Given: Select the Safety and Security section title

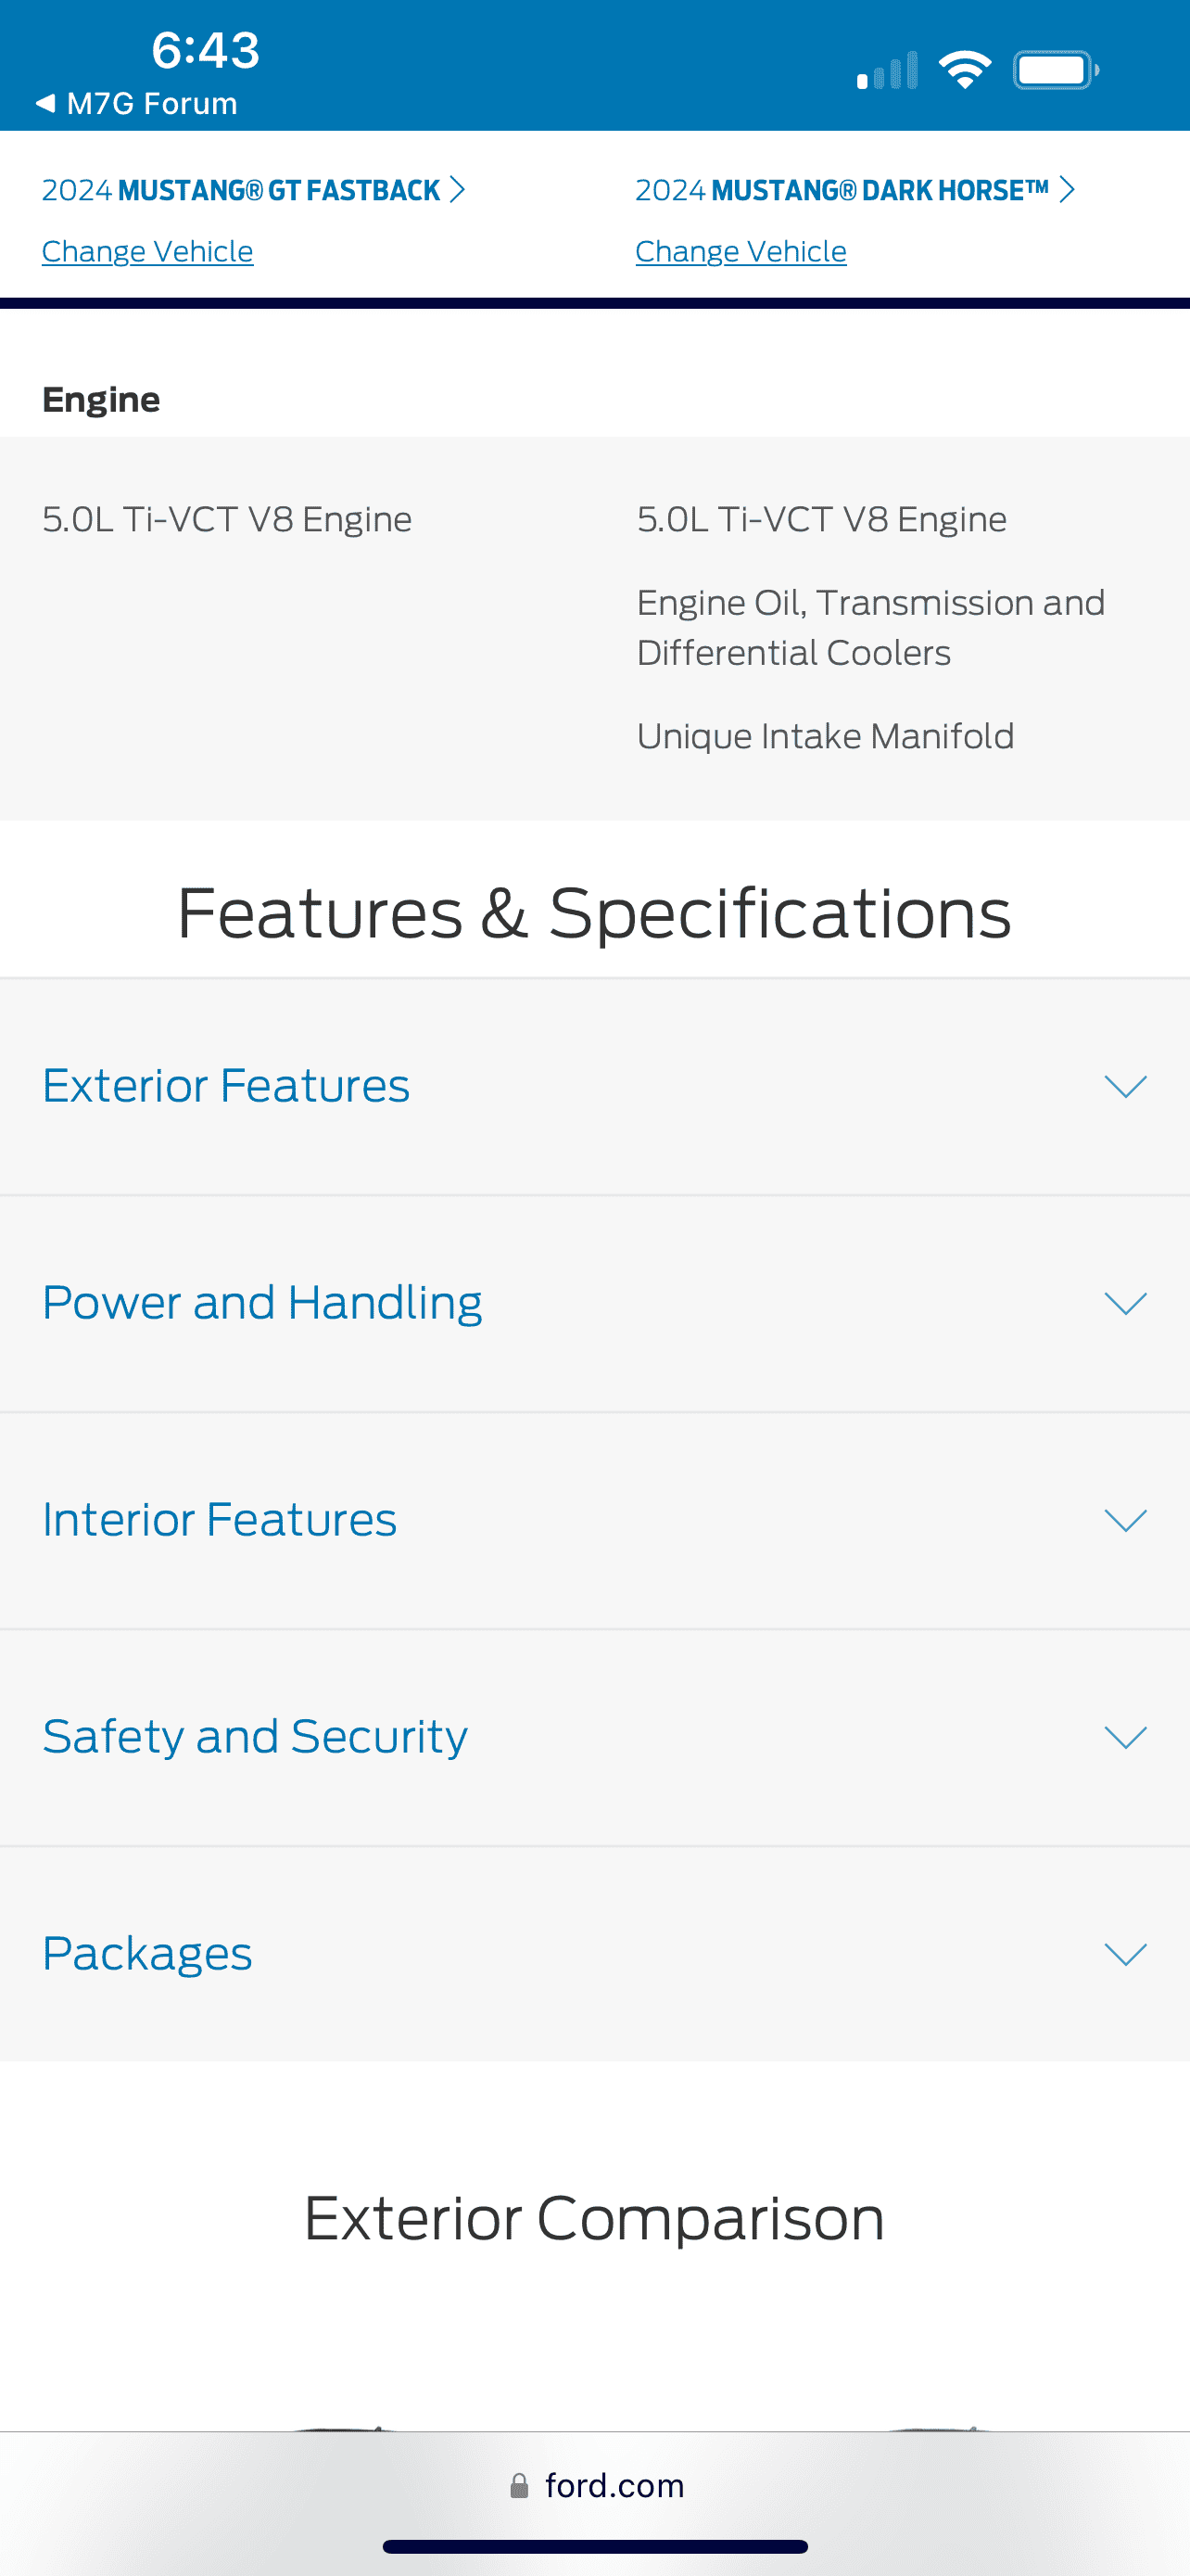Looking at the screenshot, I should 255,1737.
